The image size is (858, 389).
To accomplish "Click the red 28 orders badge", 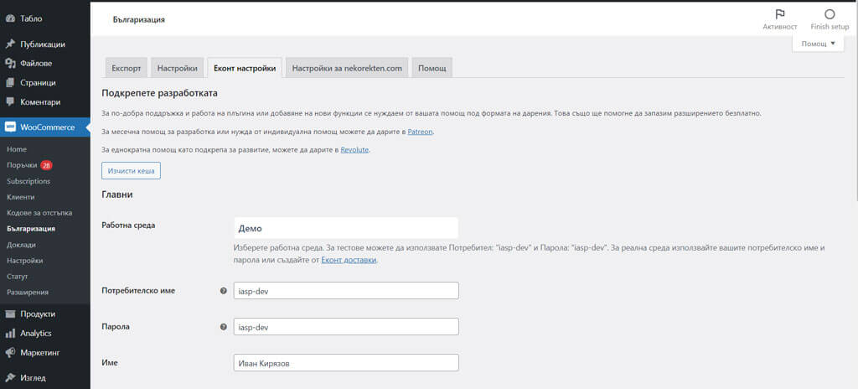I will coord(47,165).
